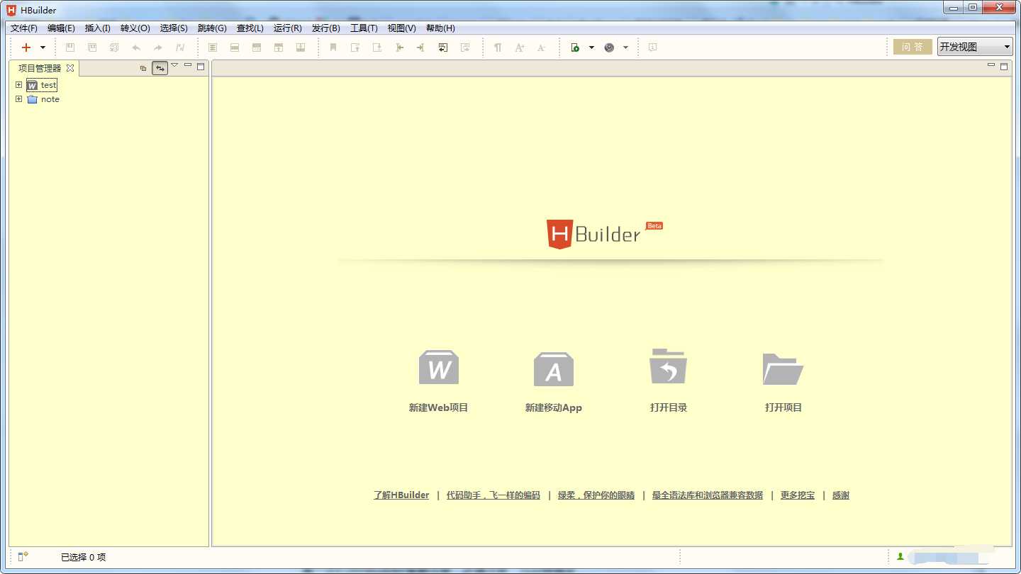Viewport: 1021px width, 574px height.
Task: Click the Save floppy-disk toolbar icon
Action: tap(70, 47)
